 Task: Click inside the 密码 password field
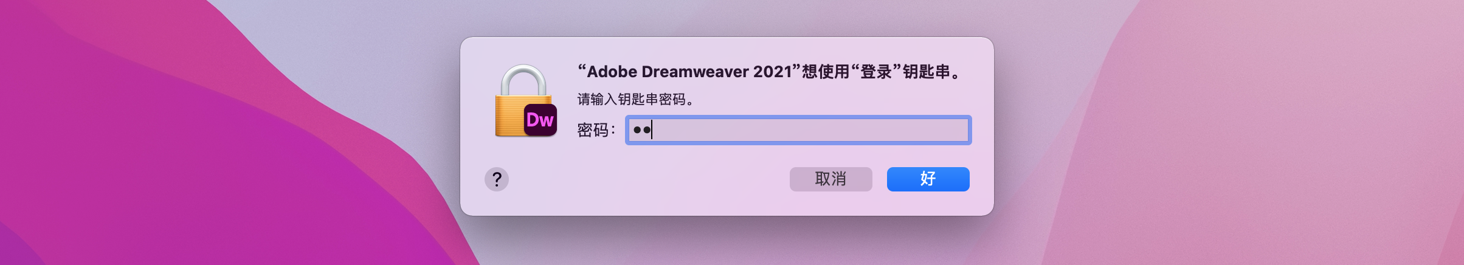(x=798, y=130)
